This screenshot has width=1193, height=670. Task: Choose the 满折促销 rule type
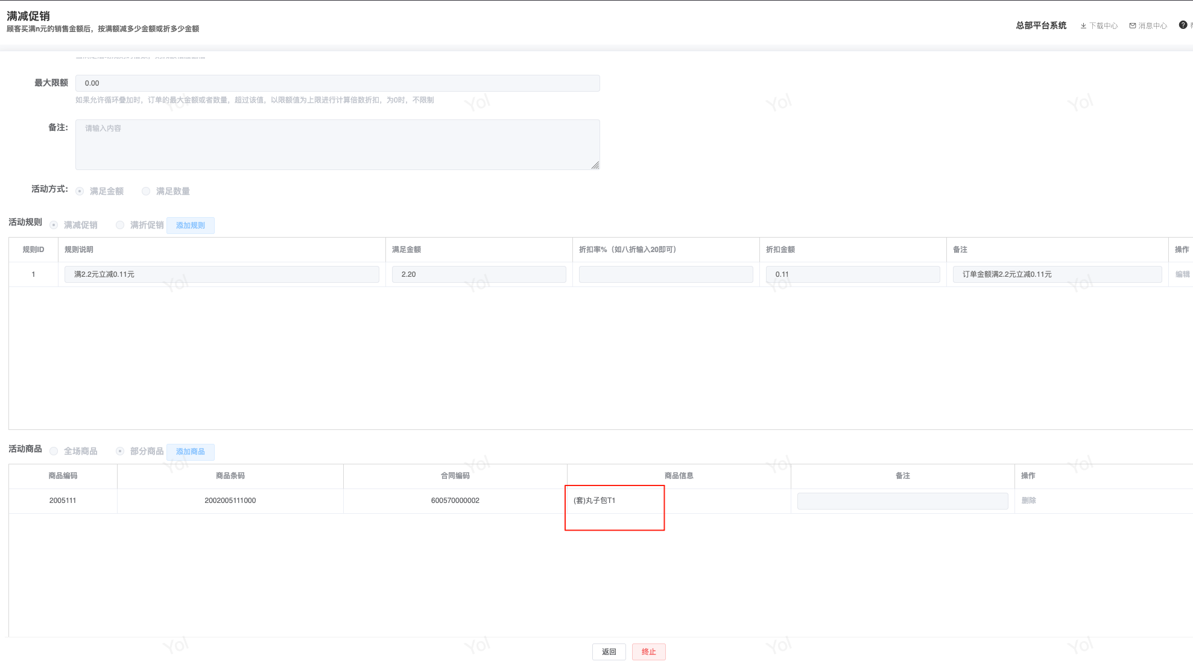120,225
